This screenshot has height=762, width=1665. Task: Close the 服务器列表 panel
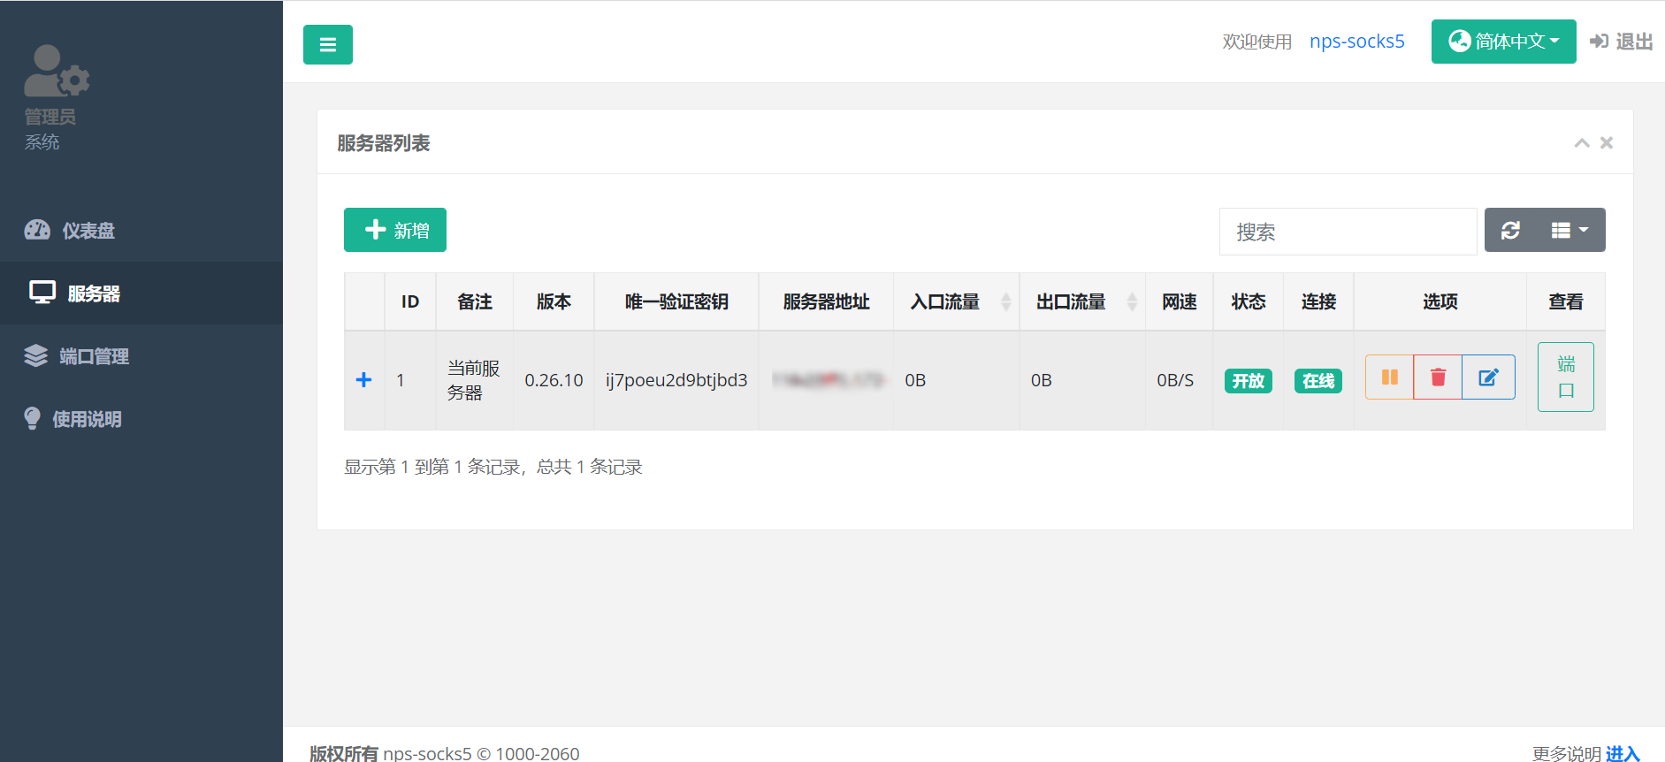pyautogui.click(x=1607, y=143)
